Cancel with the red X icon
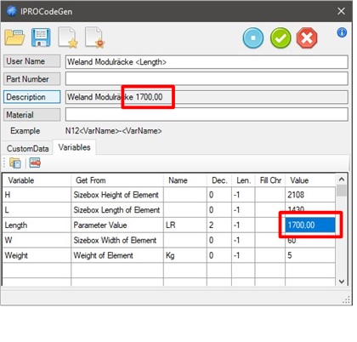The height and width of the screenshot is (342, 357). pyautogui.click(x=307, y=37)
